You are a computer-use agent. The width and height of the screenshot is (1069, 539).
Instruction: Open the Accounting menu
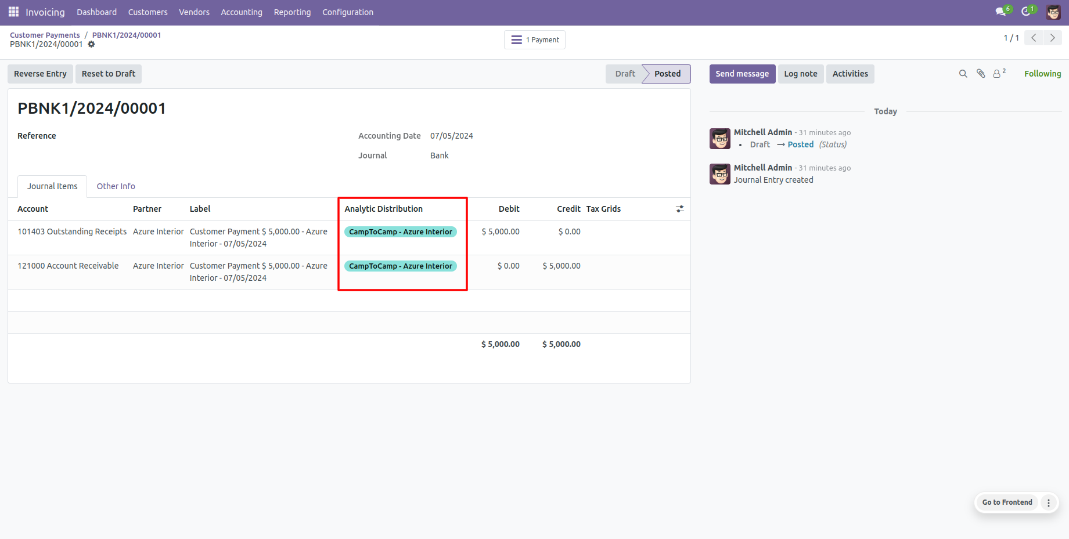242,12
